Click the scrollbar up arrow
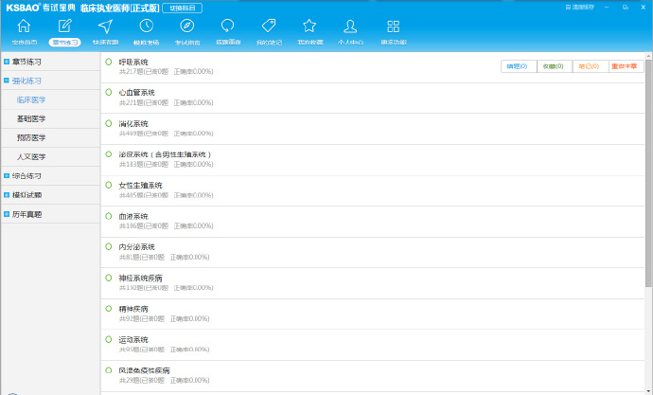Image resolution: width=653 pixels, height=395 pixels. click(x=649, y=56)
